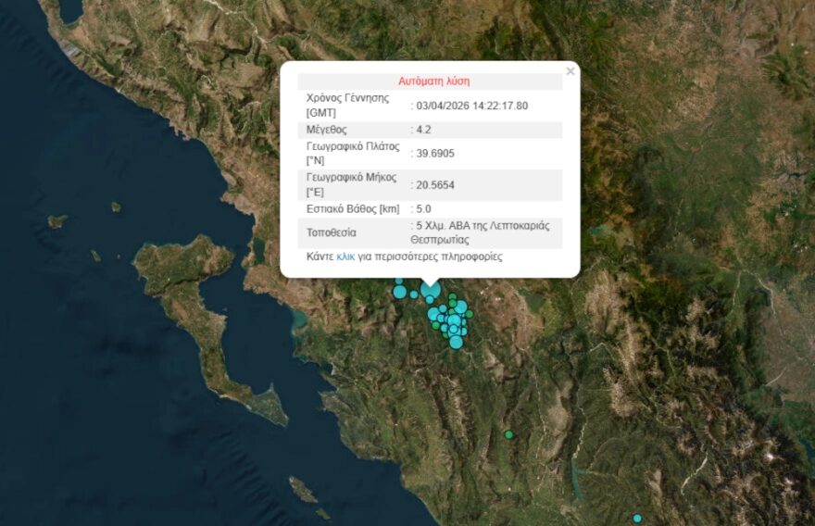
Task: Pick the lowest cyan marker in the earthquake cluster
Action: pyautogui.click(x=456, y=342)
